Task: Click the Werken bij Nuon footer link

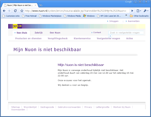Action: pyautogui.click(x=122, y=107)
